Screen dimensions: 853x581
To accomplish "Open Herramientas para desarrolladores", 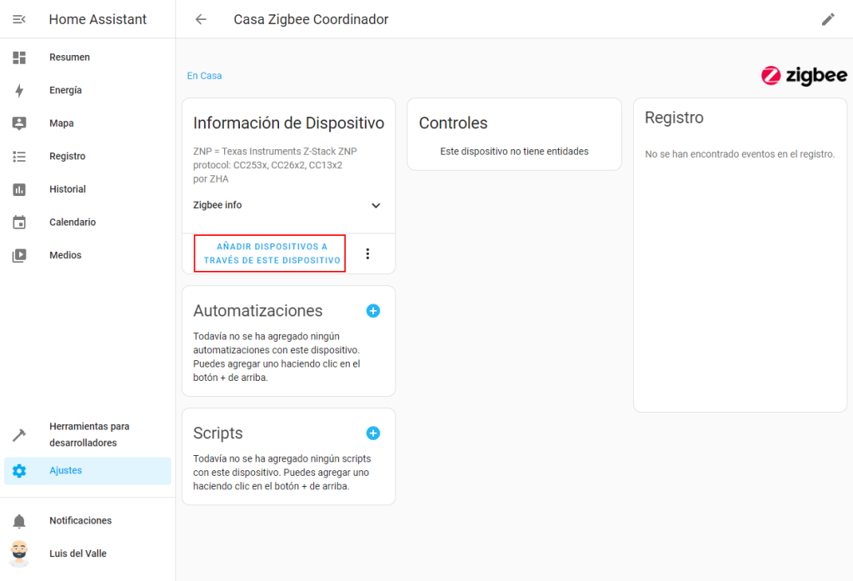I will (88, 434).
